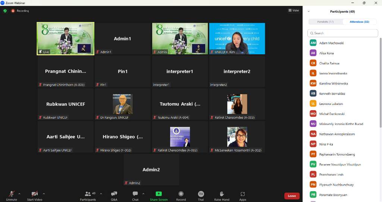Select the Dr.Rangsun, UNICEF video tile

[122, 104]
